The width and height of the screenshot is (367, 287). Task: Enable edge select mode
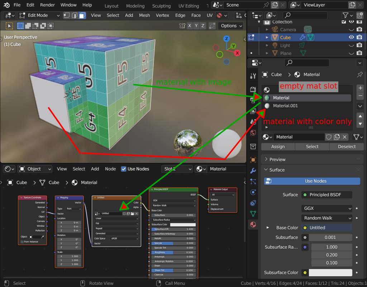(x=75, y=15)
